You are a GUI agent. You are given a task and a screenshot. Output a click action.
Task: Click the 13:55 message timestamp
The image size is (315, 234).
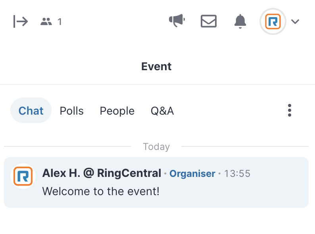click(237, 174)
